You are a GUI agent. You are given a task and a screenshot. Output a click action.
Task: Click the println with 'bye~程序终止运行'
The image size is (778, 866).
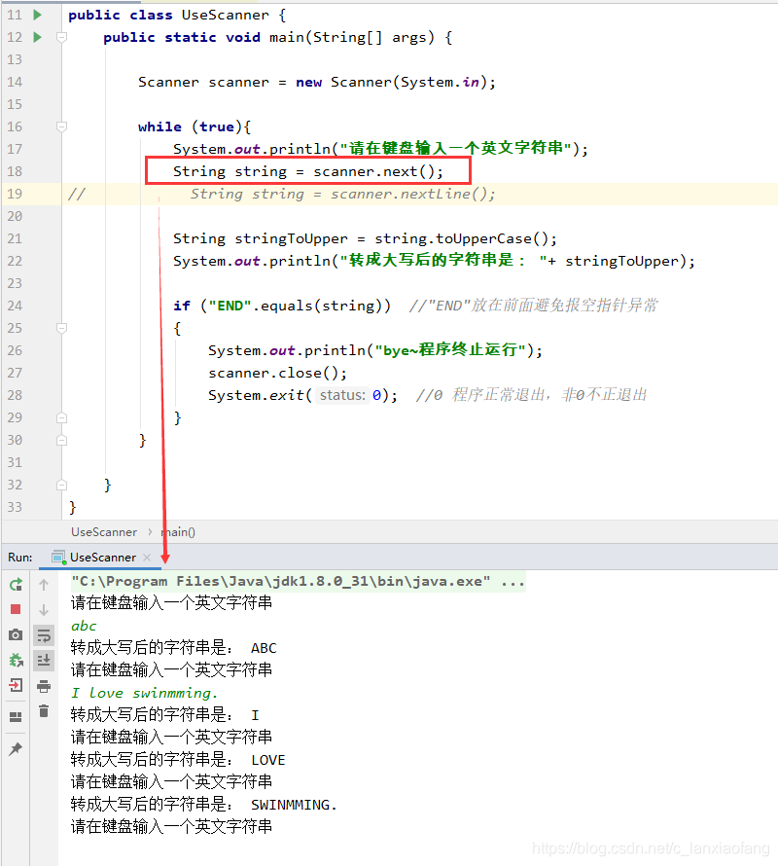tap(375, 350)
